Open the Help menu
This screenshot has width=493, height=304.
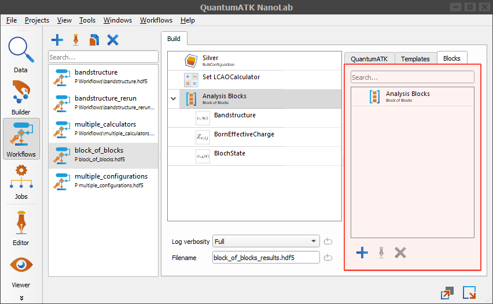tap(187, 20)
